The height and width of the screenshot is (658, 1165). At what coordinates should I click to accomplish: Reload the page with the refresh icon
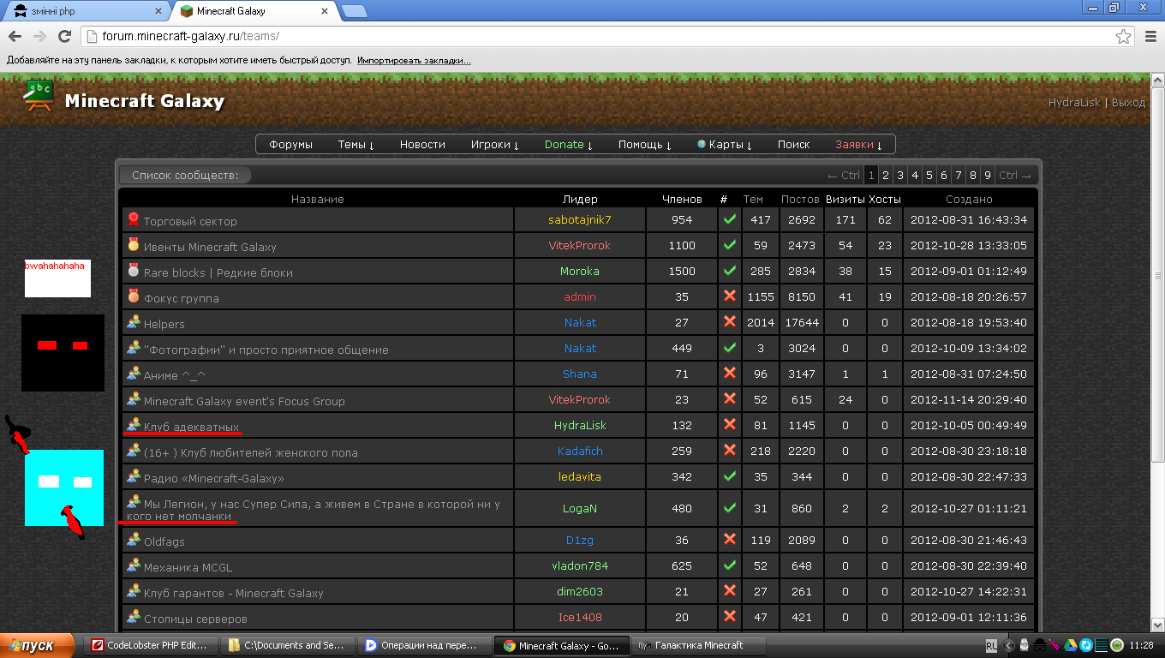[x=64, y=36]
